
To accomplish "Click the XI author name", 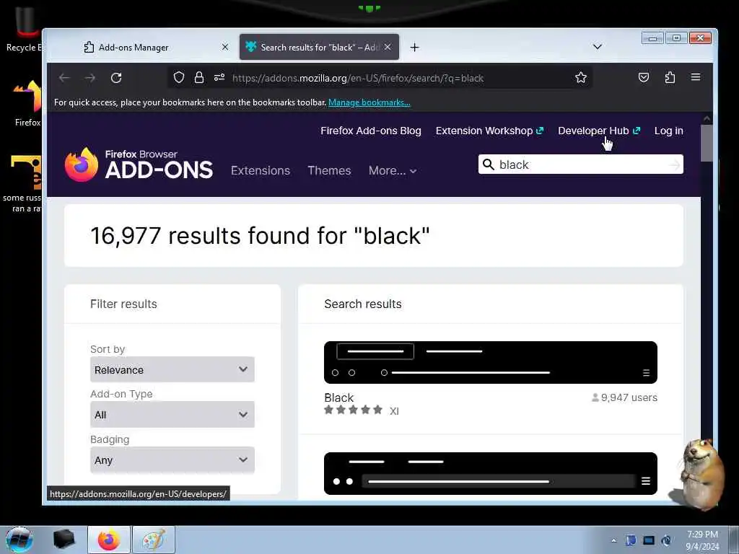I will tap(394, 410).
